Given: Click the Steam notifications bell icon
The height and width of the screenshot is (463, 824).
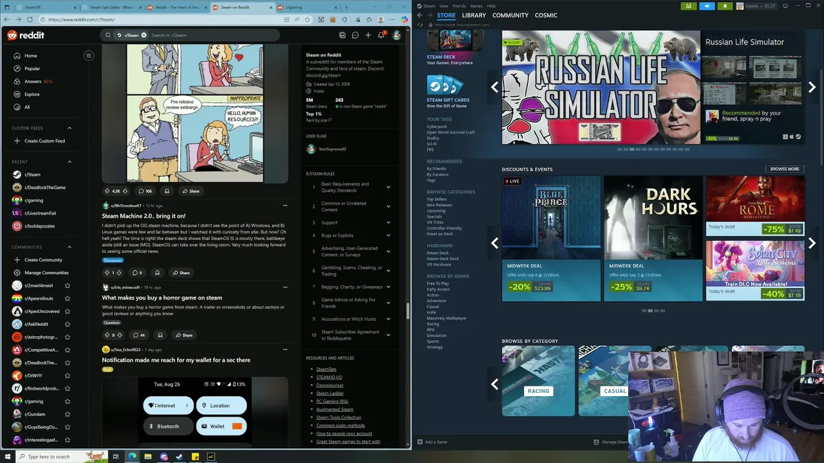Looking at the screenshot, I should (x=725, y=6).
